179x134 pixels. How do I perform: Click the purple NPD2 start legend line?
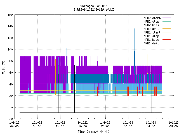(x=166, y=18)
